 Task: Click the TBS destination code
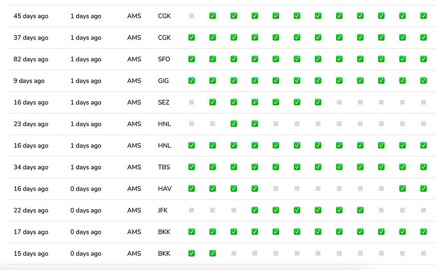click(164, 167)
